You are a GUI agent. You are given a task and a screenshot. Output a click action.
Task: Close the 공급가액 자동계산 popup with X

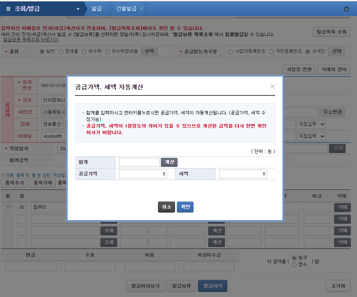coord(273,86)
